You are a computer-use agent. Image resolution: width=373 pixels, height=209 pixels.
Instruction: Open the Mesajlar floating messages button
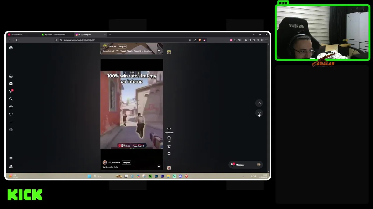coord(245,165)
